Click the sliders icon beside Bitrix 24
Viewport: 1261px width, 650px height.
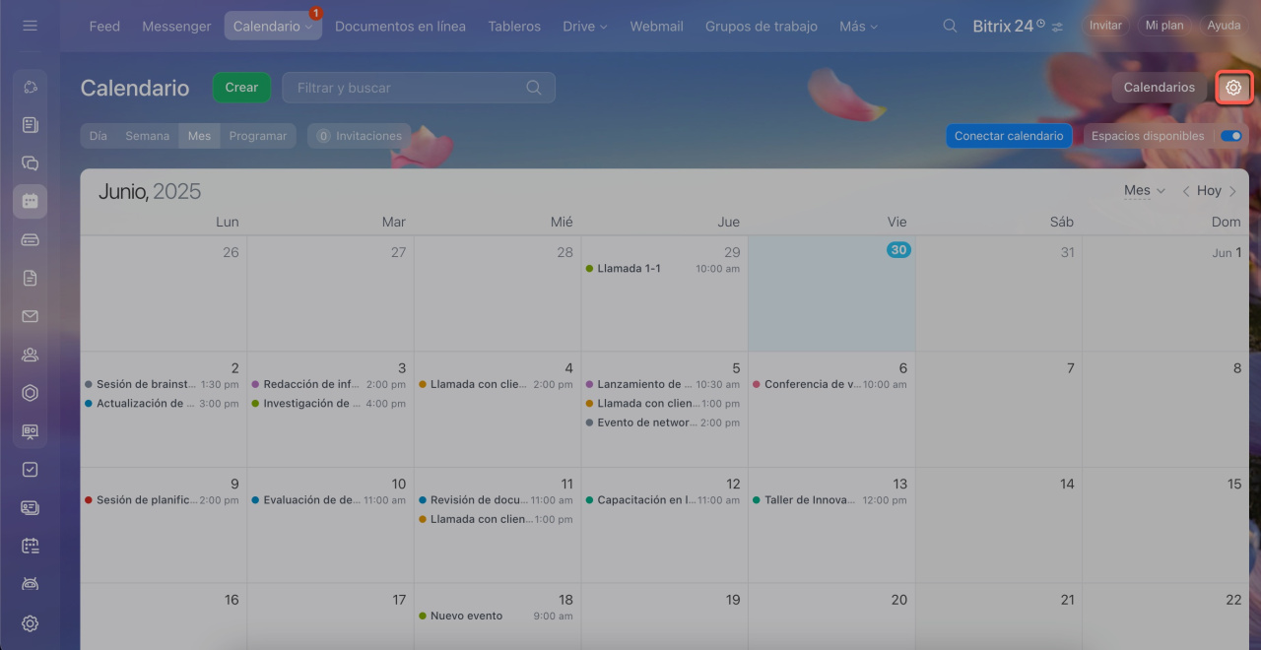(1057, 27)
